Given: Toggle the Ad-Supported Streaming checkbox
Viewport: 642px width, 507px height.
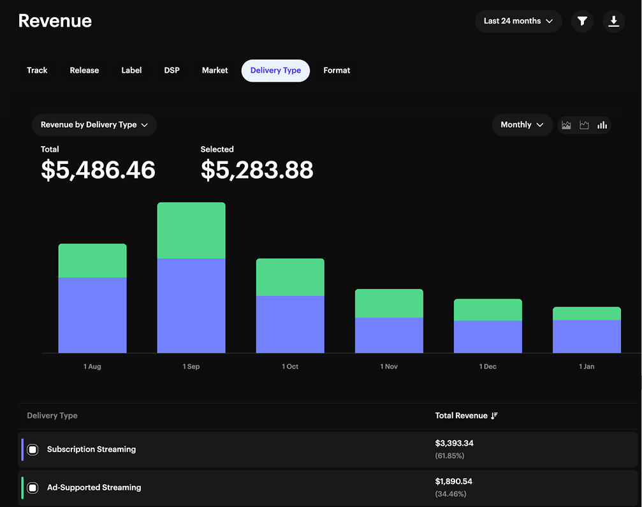Looking at the screenshot, I should [x=33, y=488].
